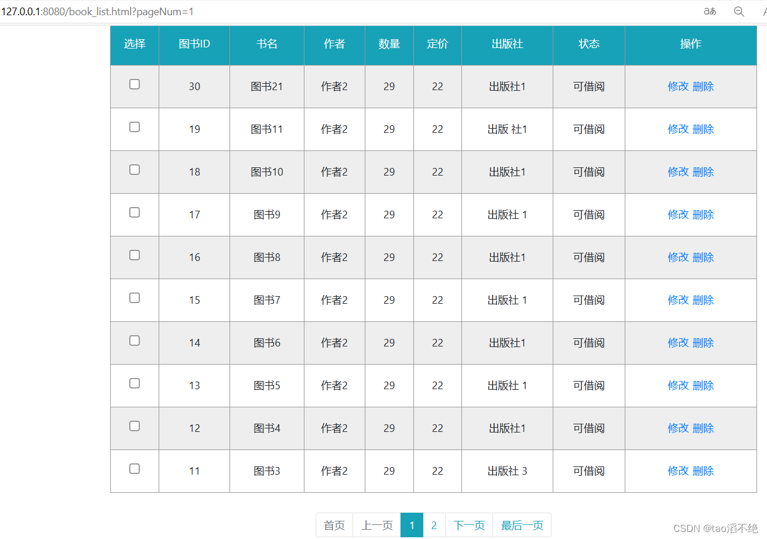Click the ID cell showing 14
Screen dimensions: 767x539
point(194,343)
